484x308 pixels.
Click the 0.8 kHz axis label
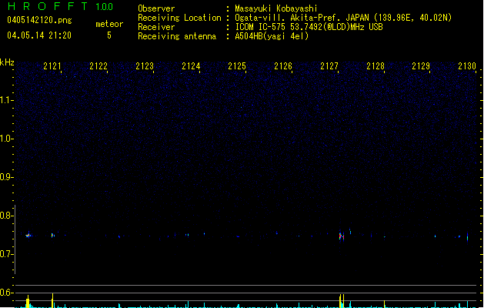(6, 216)
